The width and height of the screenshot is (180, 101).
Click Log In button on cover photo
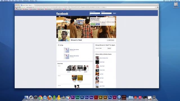[x=98, y=24]
